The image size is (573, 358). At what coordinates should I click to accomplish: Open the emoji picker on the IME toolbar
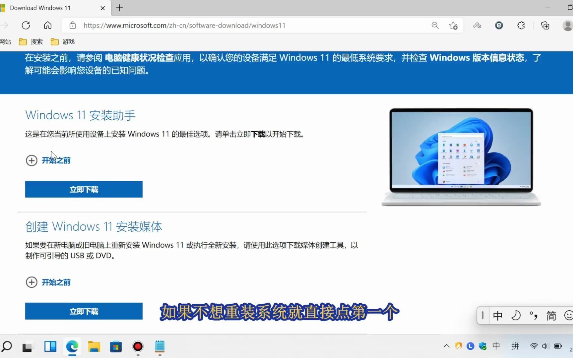[x=568, y=316]
